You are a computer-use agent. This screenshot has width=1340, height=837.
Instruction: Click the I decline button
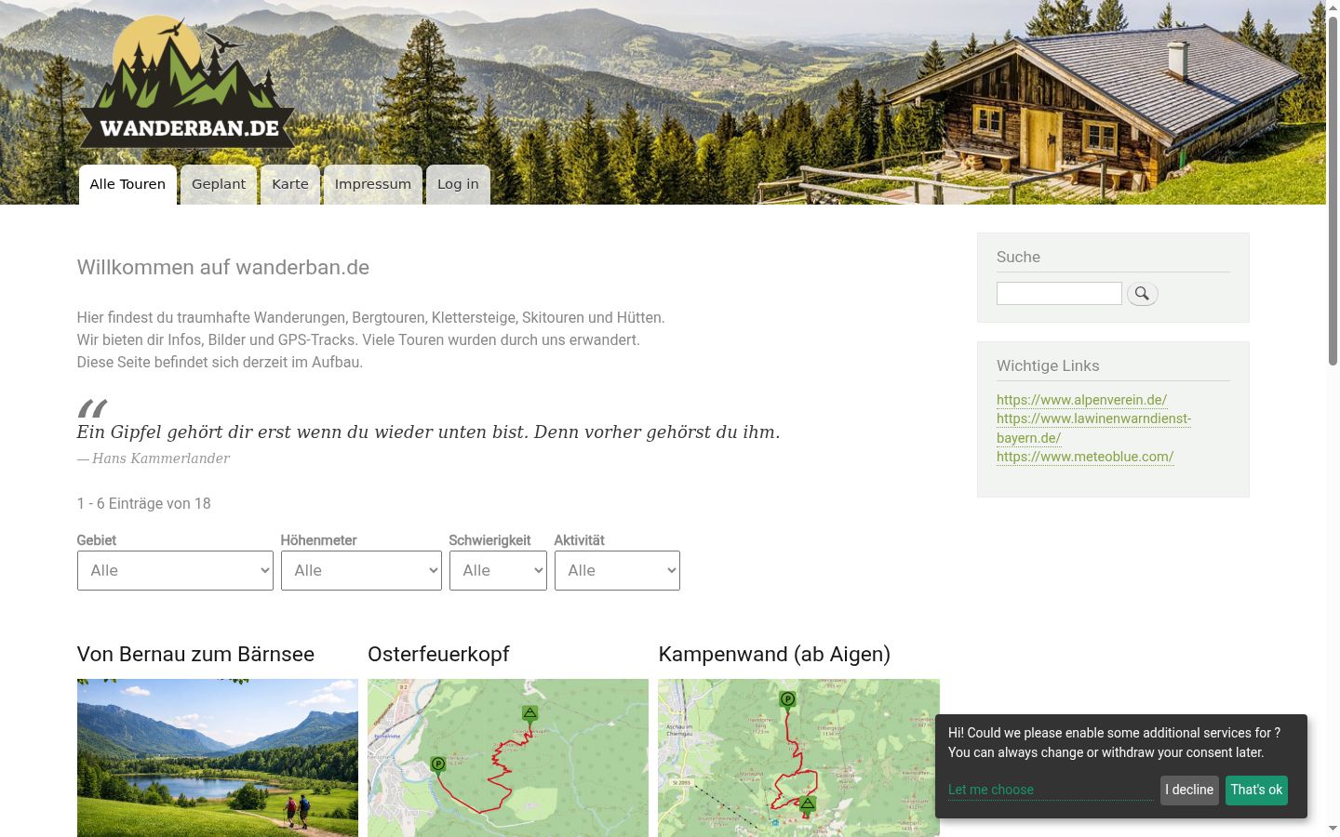point(1189,790)
